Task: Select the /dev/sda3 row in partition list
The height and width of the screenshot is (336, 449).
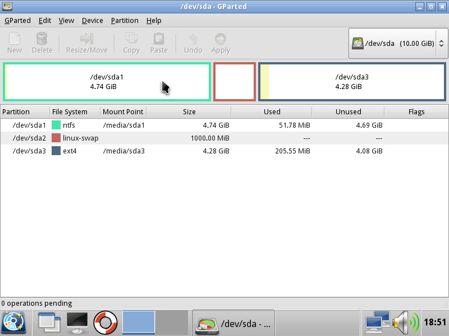Action: point(224,151)
